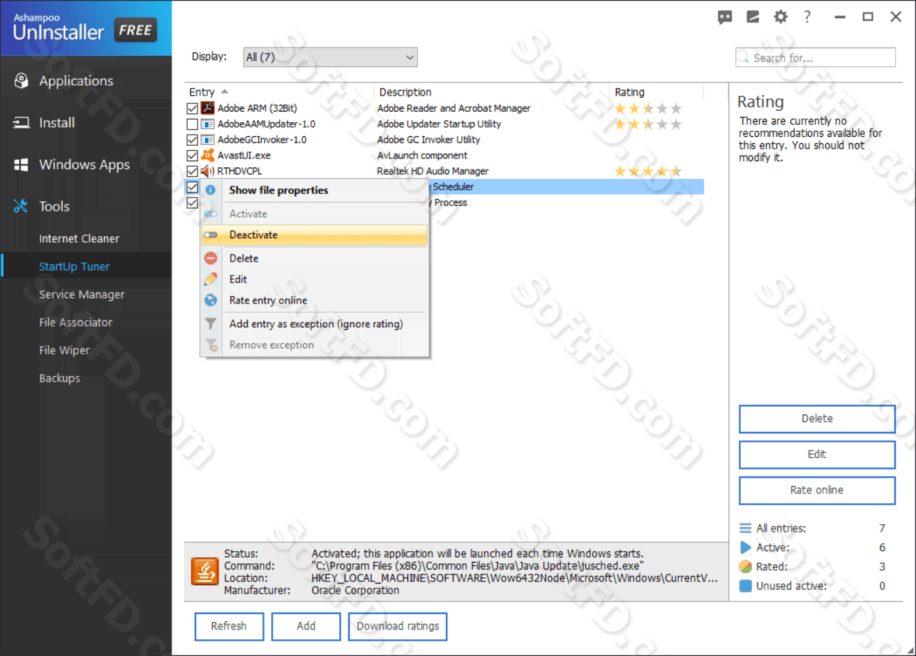Click 'Realtek HD Audio Manager' description
The image size is (916, 656).
point(433,171)
